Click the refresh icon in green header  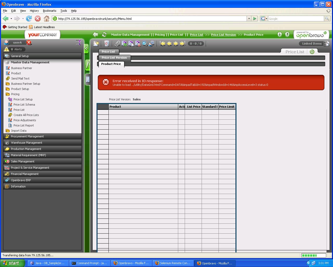click(104, 34)
